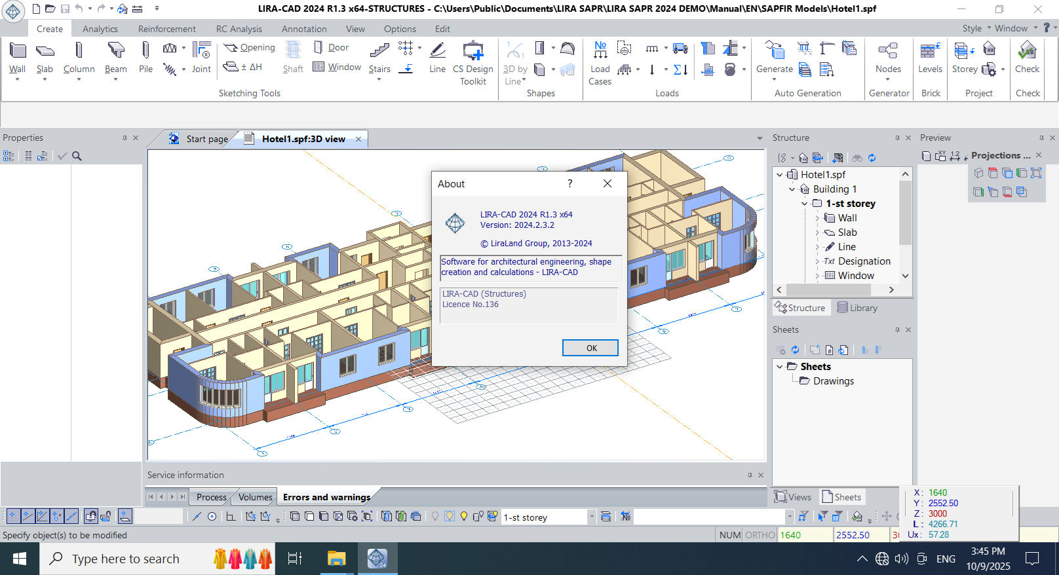The image size is (1059, 575).
Task: Open the Sheets tab at bottom
Action: (x=842, y=497)
